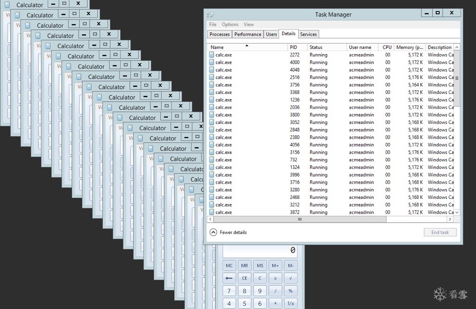The image size is (476, 309).
Task: Click the CE button on Calculator
Action: [x=244, y=278]
